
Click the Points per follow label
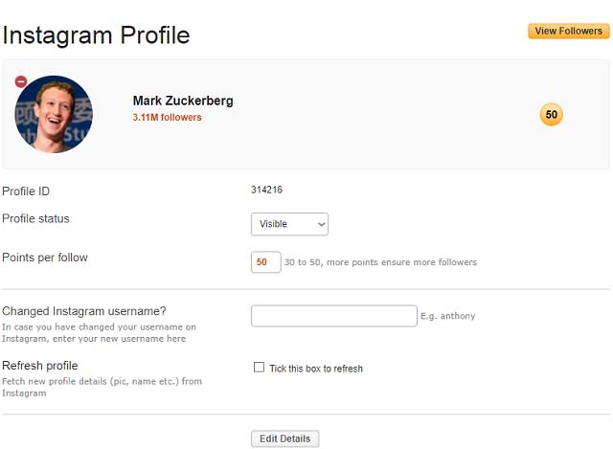coord(45,258)
